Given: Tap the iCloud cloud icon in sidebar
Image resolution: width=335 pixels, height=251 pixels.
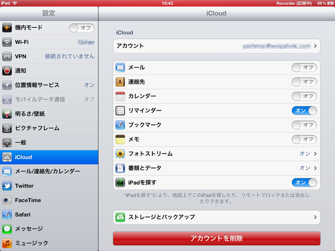Looking at the screenshot, I should (7, 157).
